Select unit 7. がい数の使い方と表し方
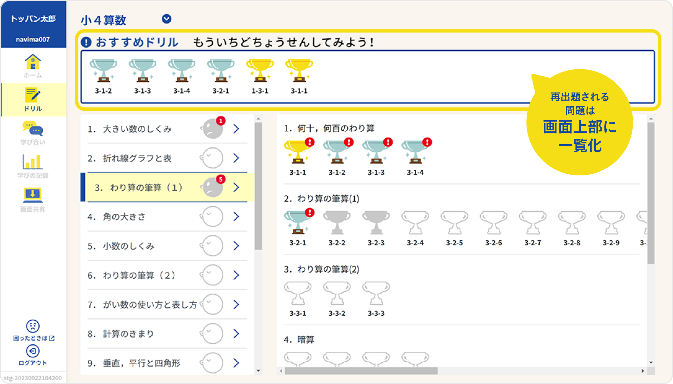 point(167,304)
